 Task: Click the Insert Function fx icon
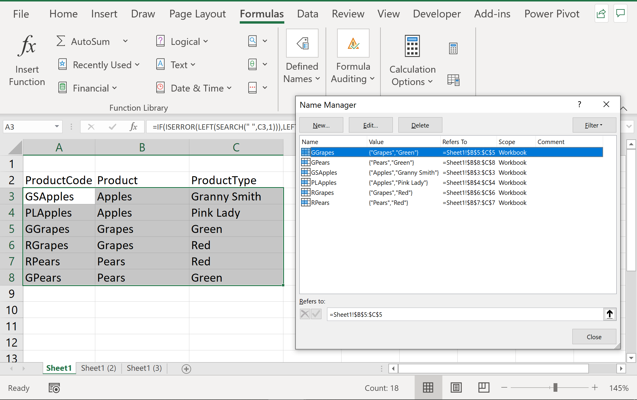click(27, 46)
